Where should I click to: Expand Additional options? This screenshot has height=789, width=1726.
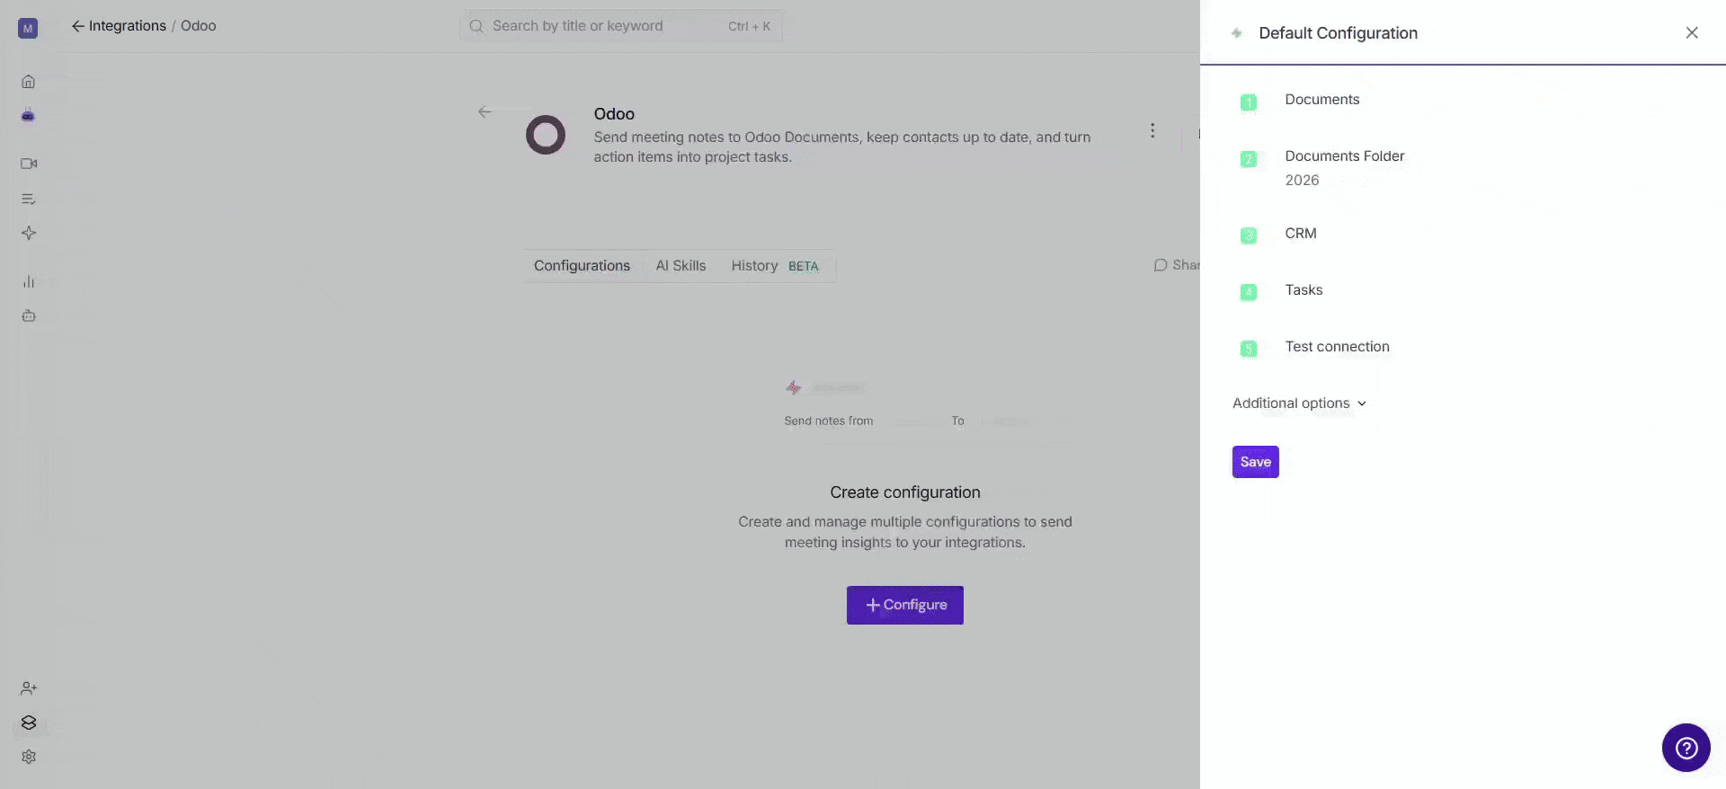[x=1299, y=403]
